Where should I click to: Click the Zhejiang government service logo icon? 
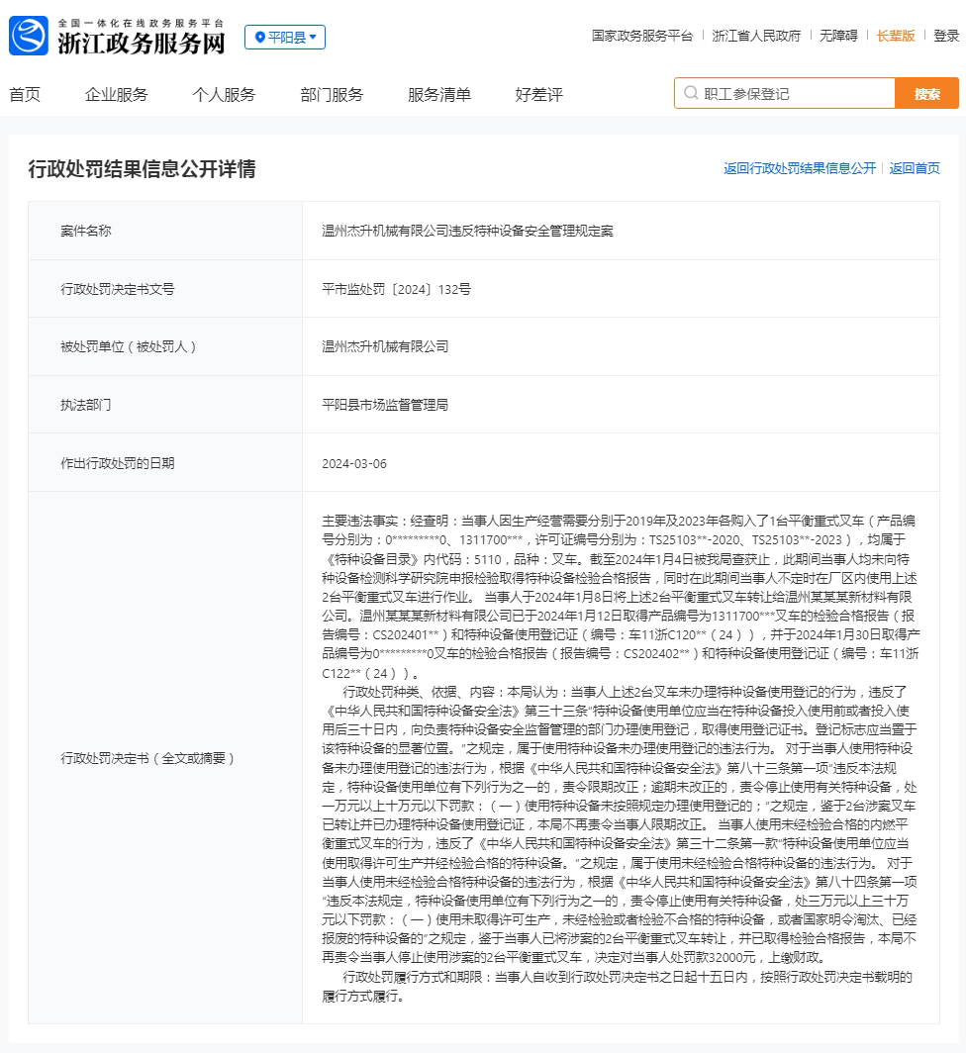[29, 37]
